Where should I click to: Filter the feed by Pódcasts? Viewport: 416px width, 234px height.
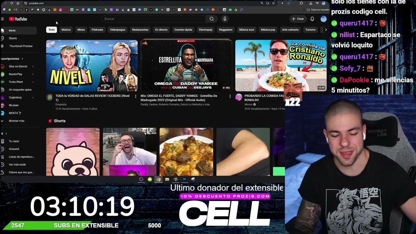click(x=97, y=30)
